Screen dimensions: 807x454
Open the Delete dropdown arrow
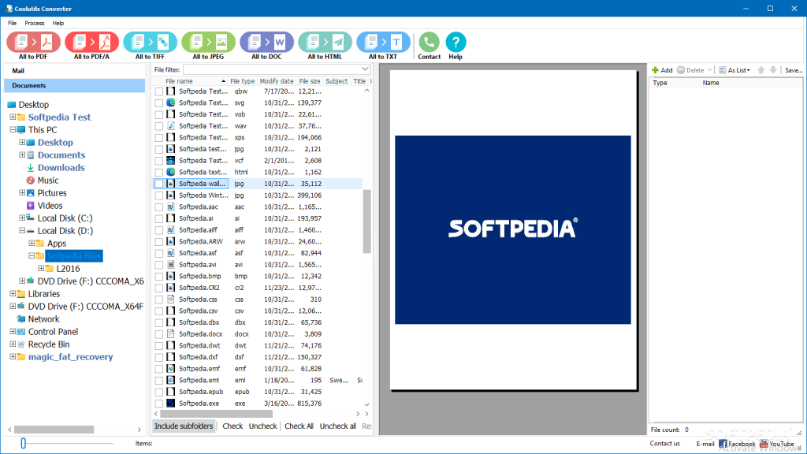point(710,70)
